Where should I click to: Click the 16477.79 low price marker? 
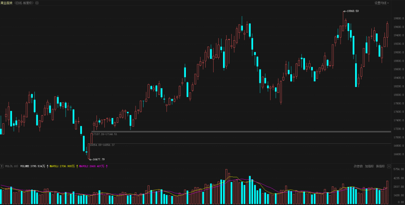pos(97,159)
